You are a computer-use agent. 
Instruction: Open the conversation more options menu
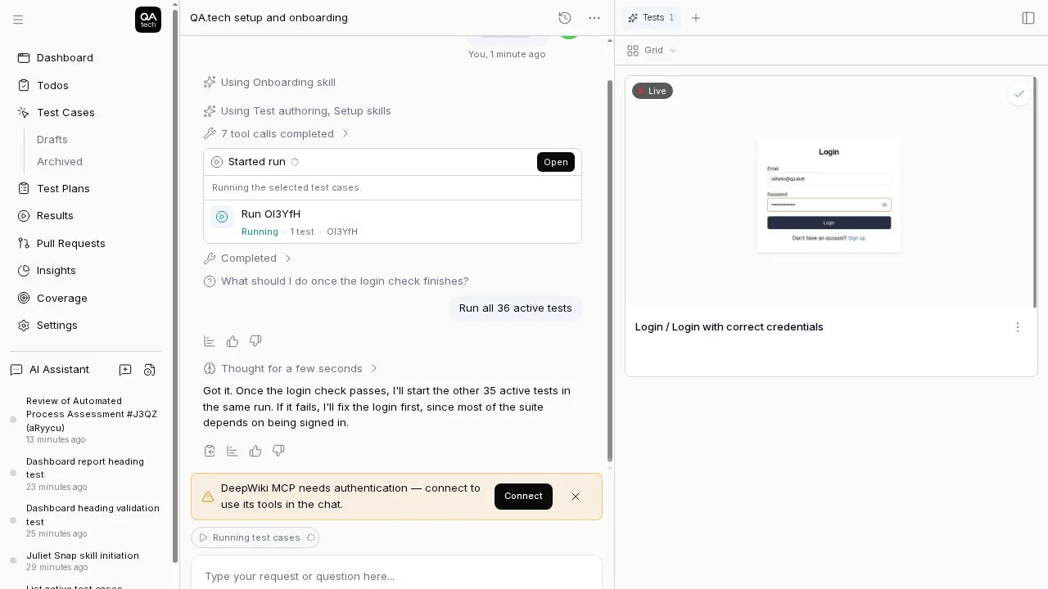pyautogui.click(x=594, y=18)
